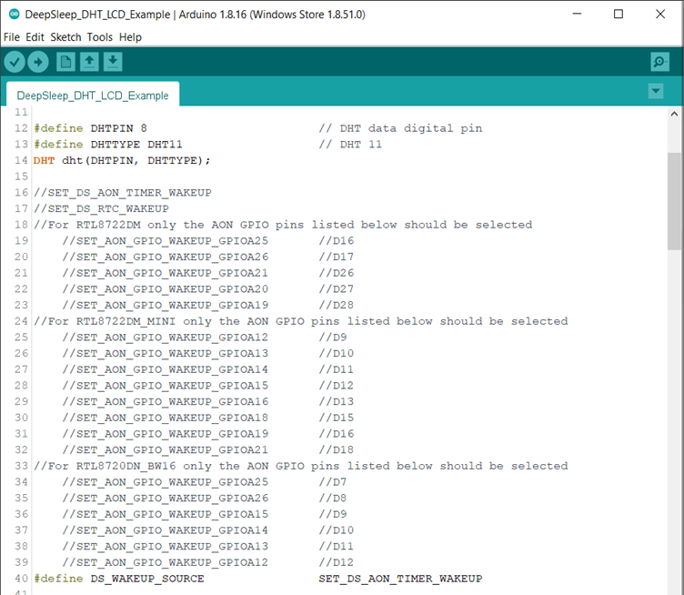
Task: Expand the tab options dropdown arrow
Action: pos(656,91)
